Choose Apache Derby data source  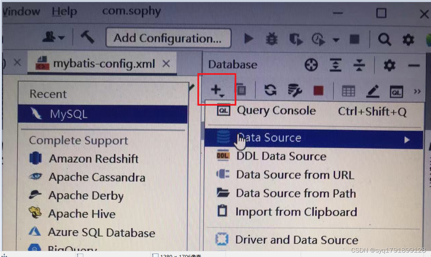pos(103,195)
